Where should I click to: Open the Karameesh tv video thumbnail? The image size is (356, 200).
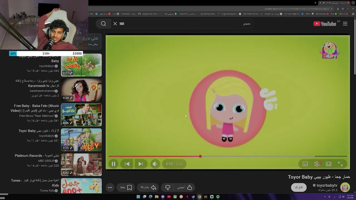pyautogui.click(x=81, y=90)
